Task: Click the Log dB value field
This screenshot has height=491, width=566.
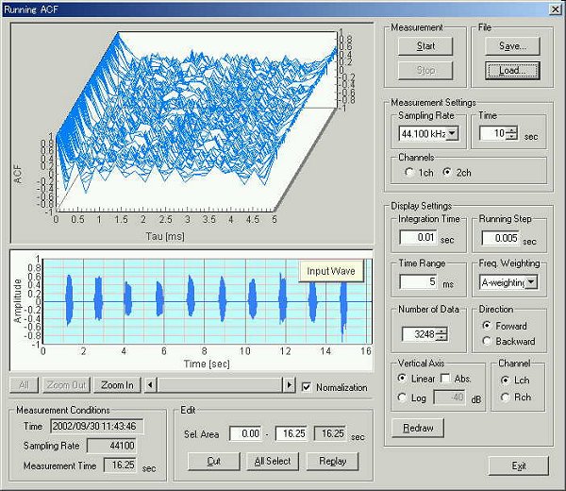Action: coord(449,398)
